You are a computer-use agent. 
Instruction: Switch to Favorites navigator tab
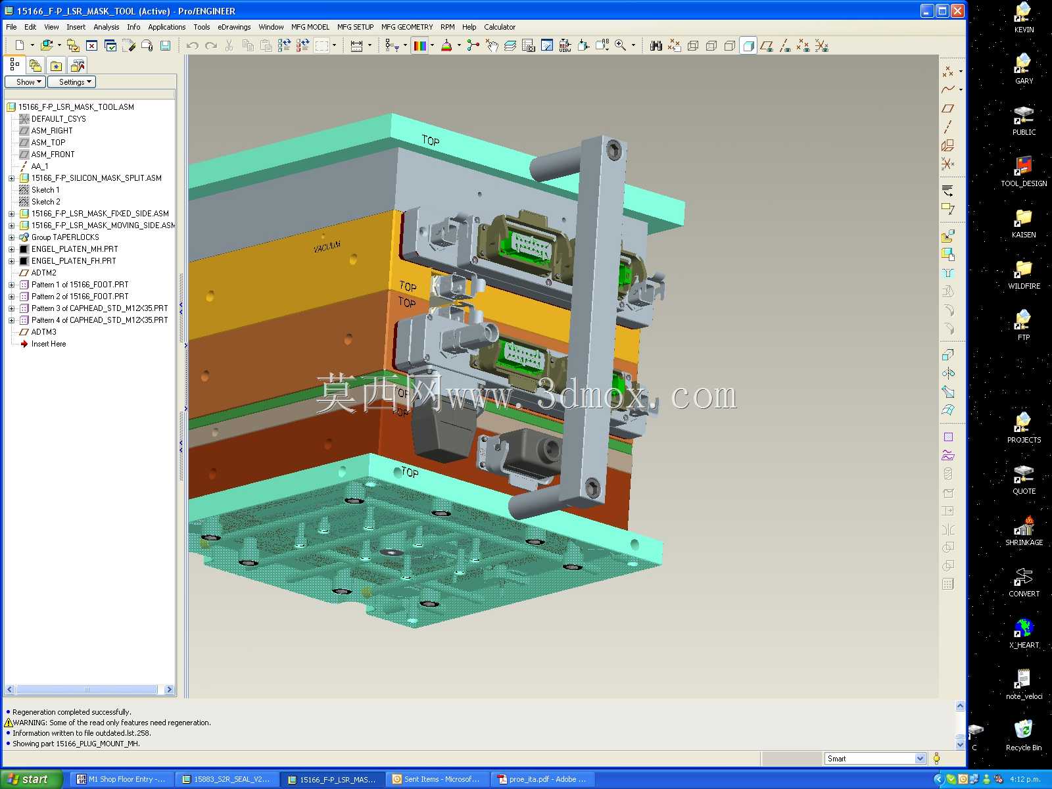coord(57,66)
